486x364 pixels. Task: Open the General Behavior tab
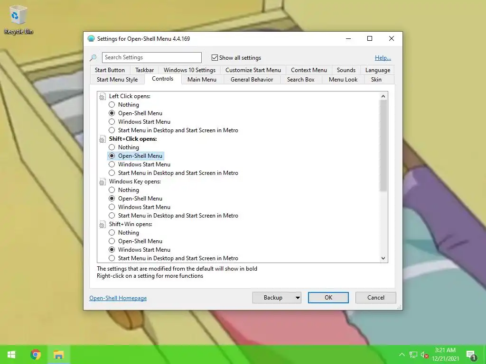252,80
